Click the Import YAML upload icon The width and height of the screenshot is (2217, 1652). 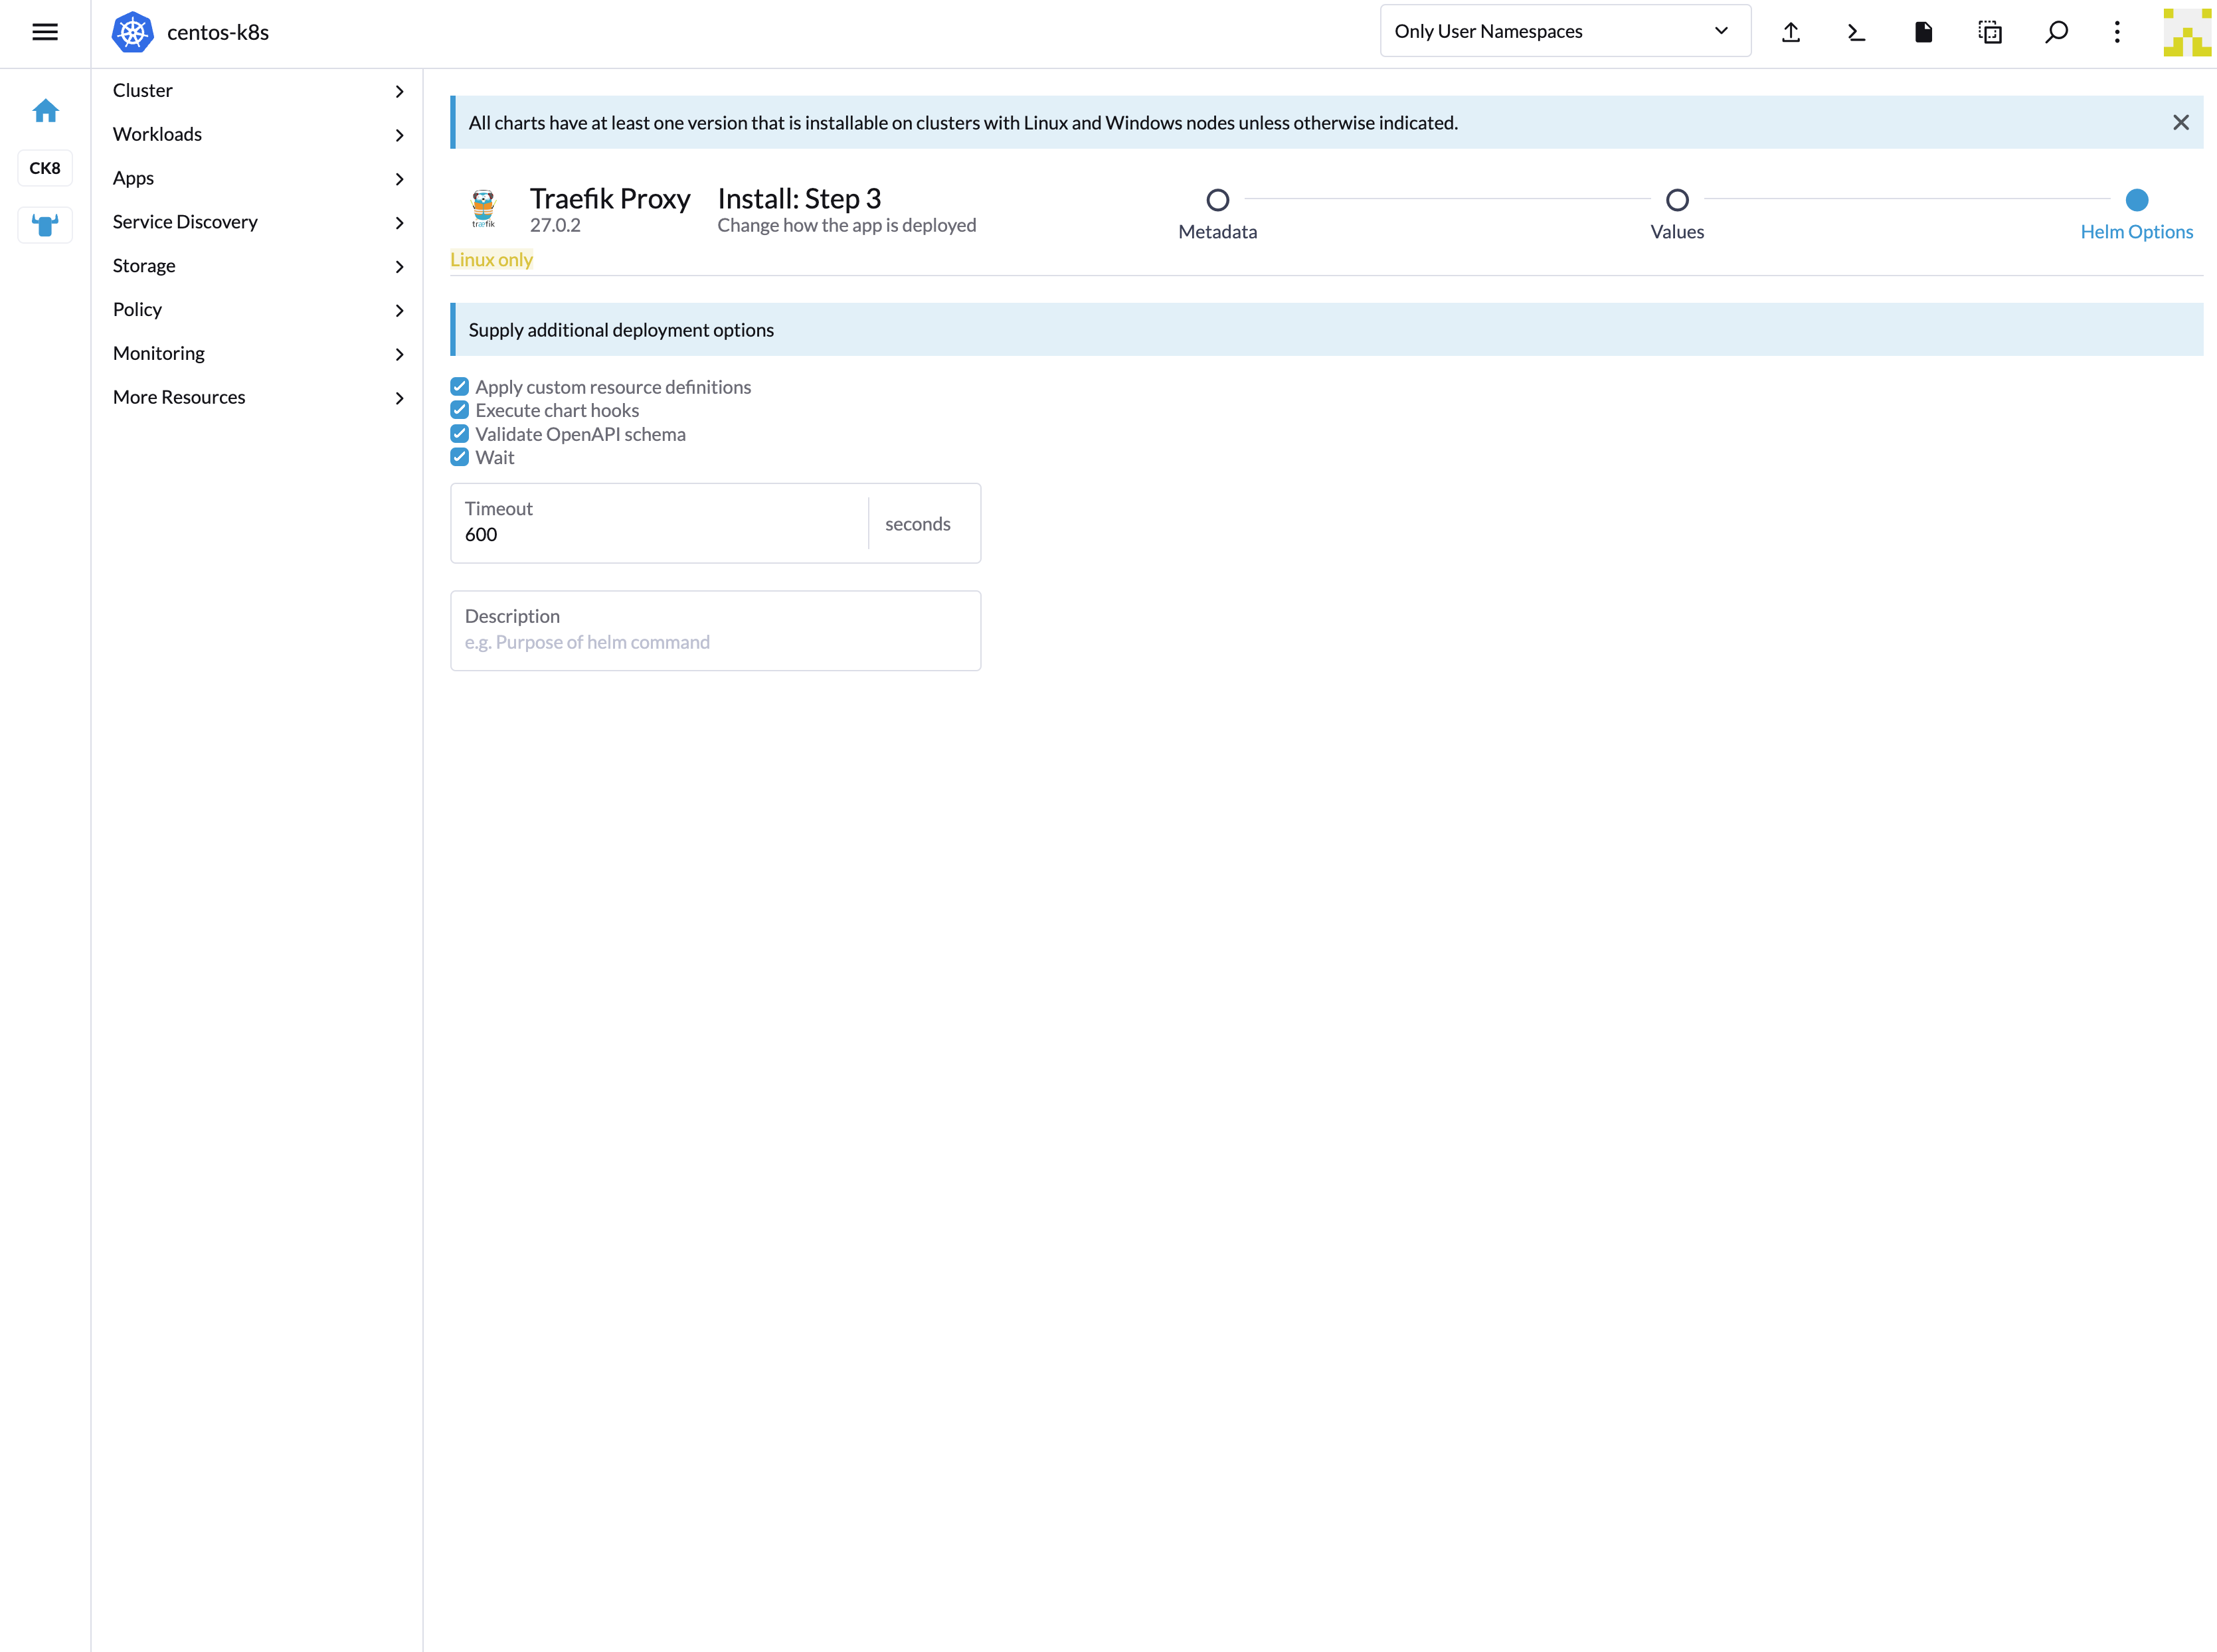point(1791,32)
